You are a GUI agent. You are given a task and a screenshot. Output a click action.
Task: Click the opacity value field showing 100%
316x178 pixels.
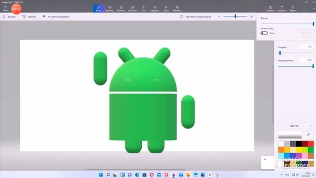pyautogui.click(x=307, y=60)
